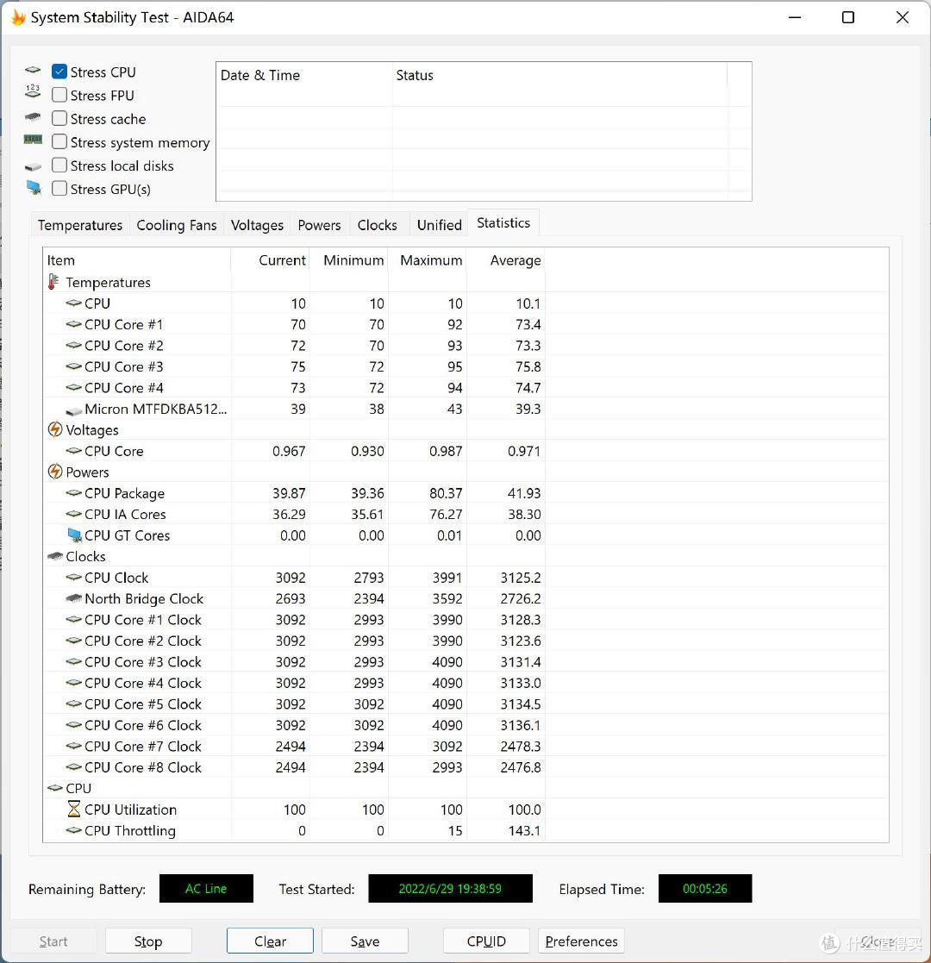Click the Elapsed Time display 00:05:26
931x963 pixels.
(x=705, y=888)
